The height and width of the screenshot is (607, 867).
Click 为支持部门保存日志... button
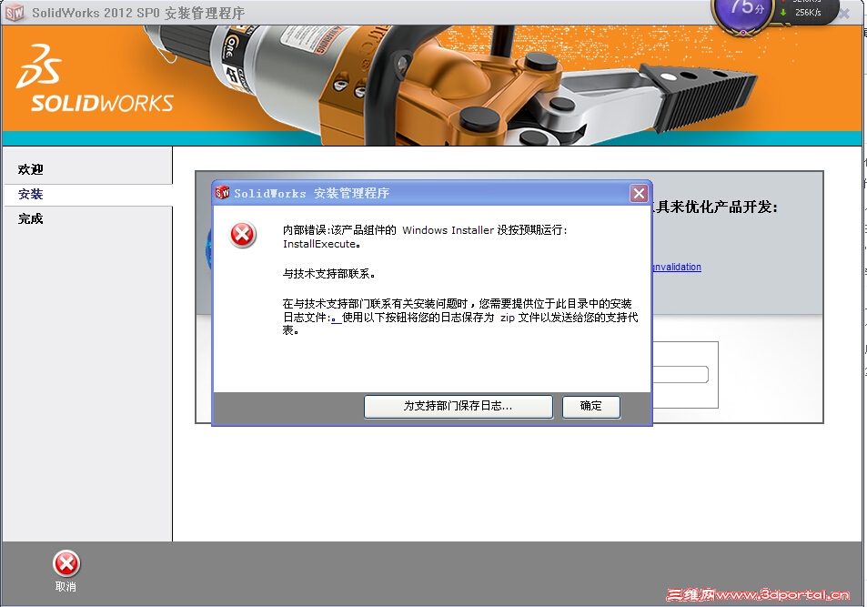coord(458,407)
